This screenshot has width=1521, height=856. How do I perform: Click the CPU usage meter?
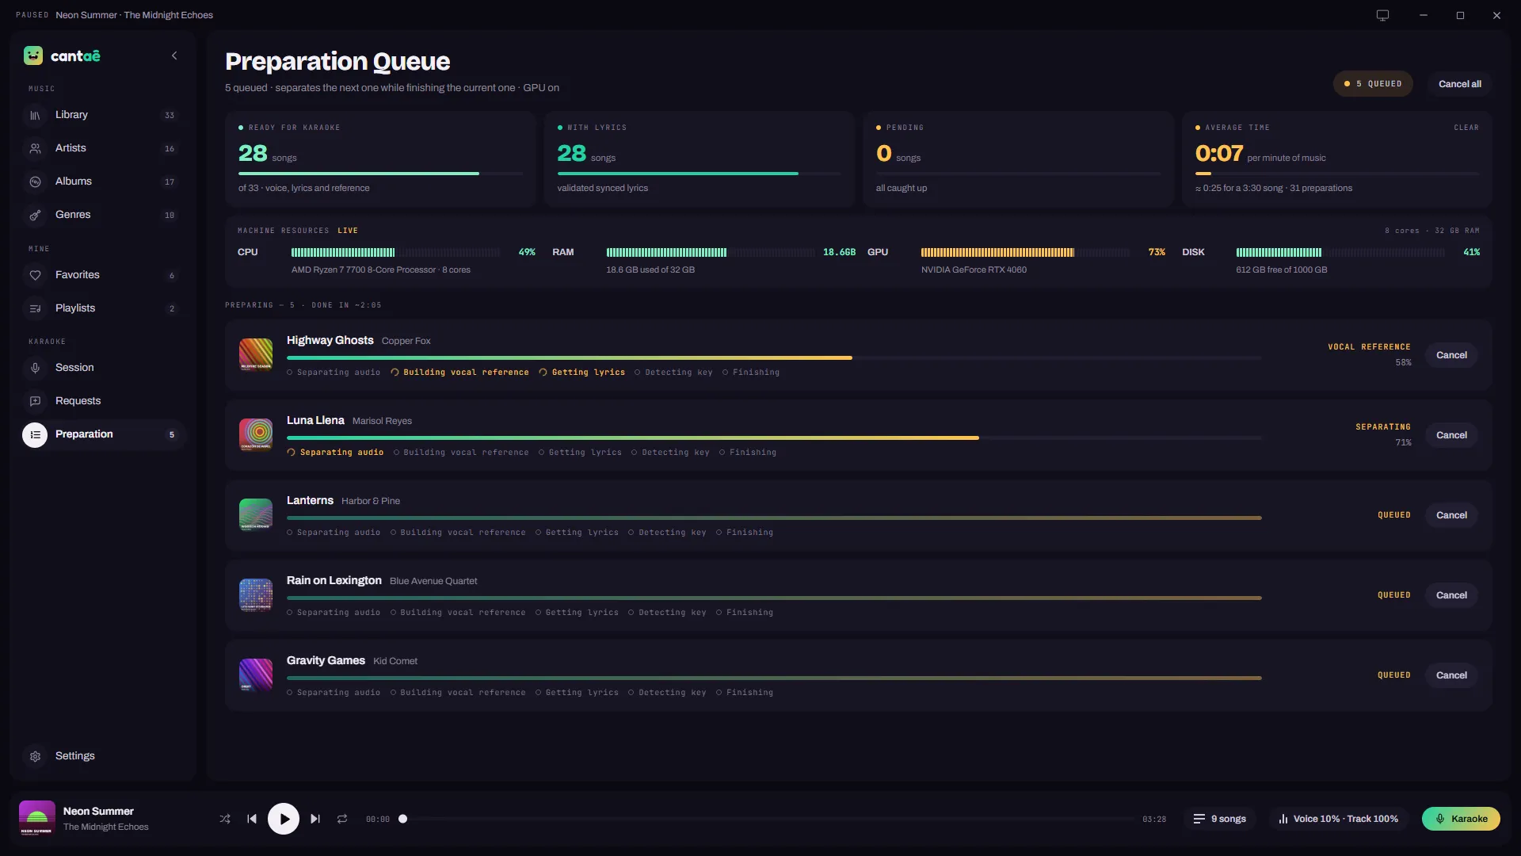pyautogui.click(x=395, y=252)
